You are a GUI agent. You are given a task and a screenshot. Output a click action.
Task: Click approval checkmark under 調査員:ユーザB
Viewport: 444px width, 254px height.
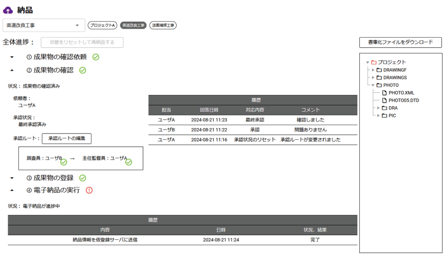click(64, 162)
